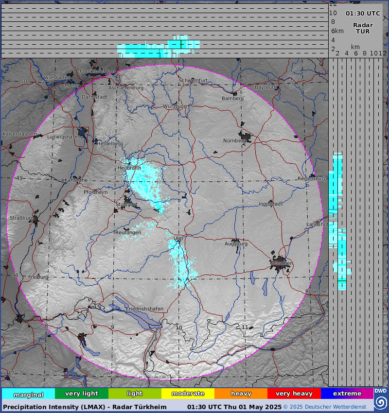Click the Nürnberg city label
The height and width of the screenshot is (413, 389).
pos(234,140)
